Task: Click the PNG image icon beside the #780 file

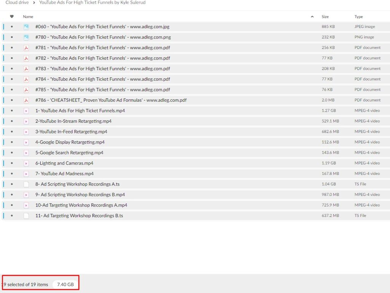Action: (26, 37)
